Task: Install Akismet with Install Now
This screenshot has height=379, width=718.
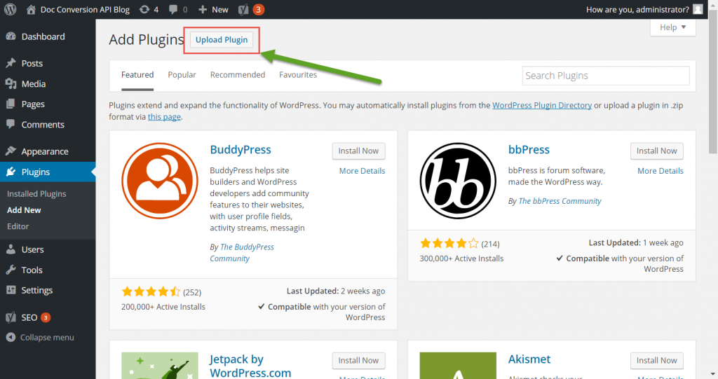Action: pyautogui.click(x=656, y=361)
